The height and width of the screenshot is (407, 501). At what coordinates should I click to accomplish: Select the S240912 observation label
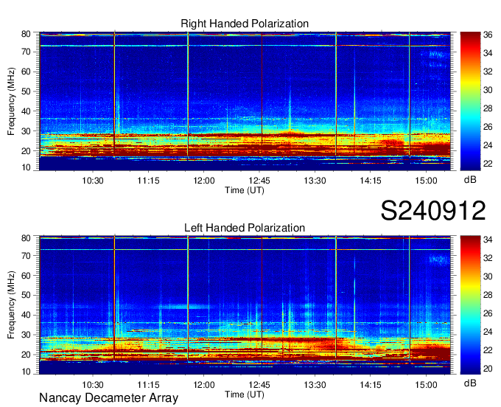click(433, 211)
